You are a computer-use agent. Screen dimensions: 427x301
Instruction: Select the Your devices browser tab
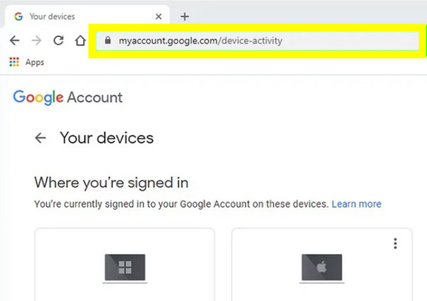87,16
